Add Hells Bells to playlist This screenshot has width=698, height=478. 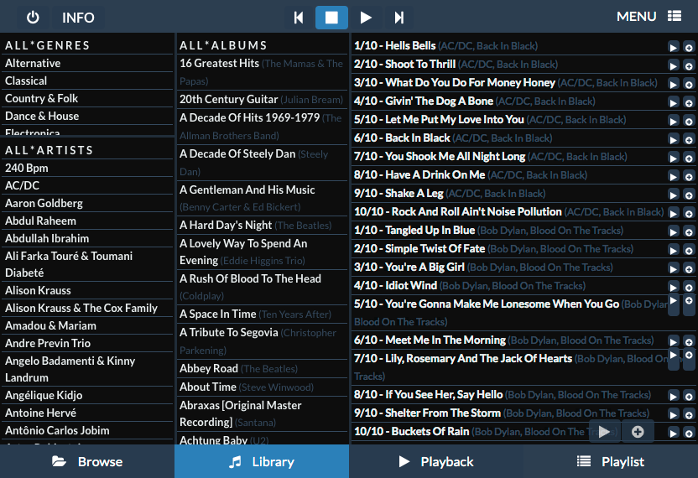click(x=689, y=47)
